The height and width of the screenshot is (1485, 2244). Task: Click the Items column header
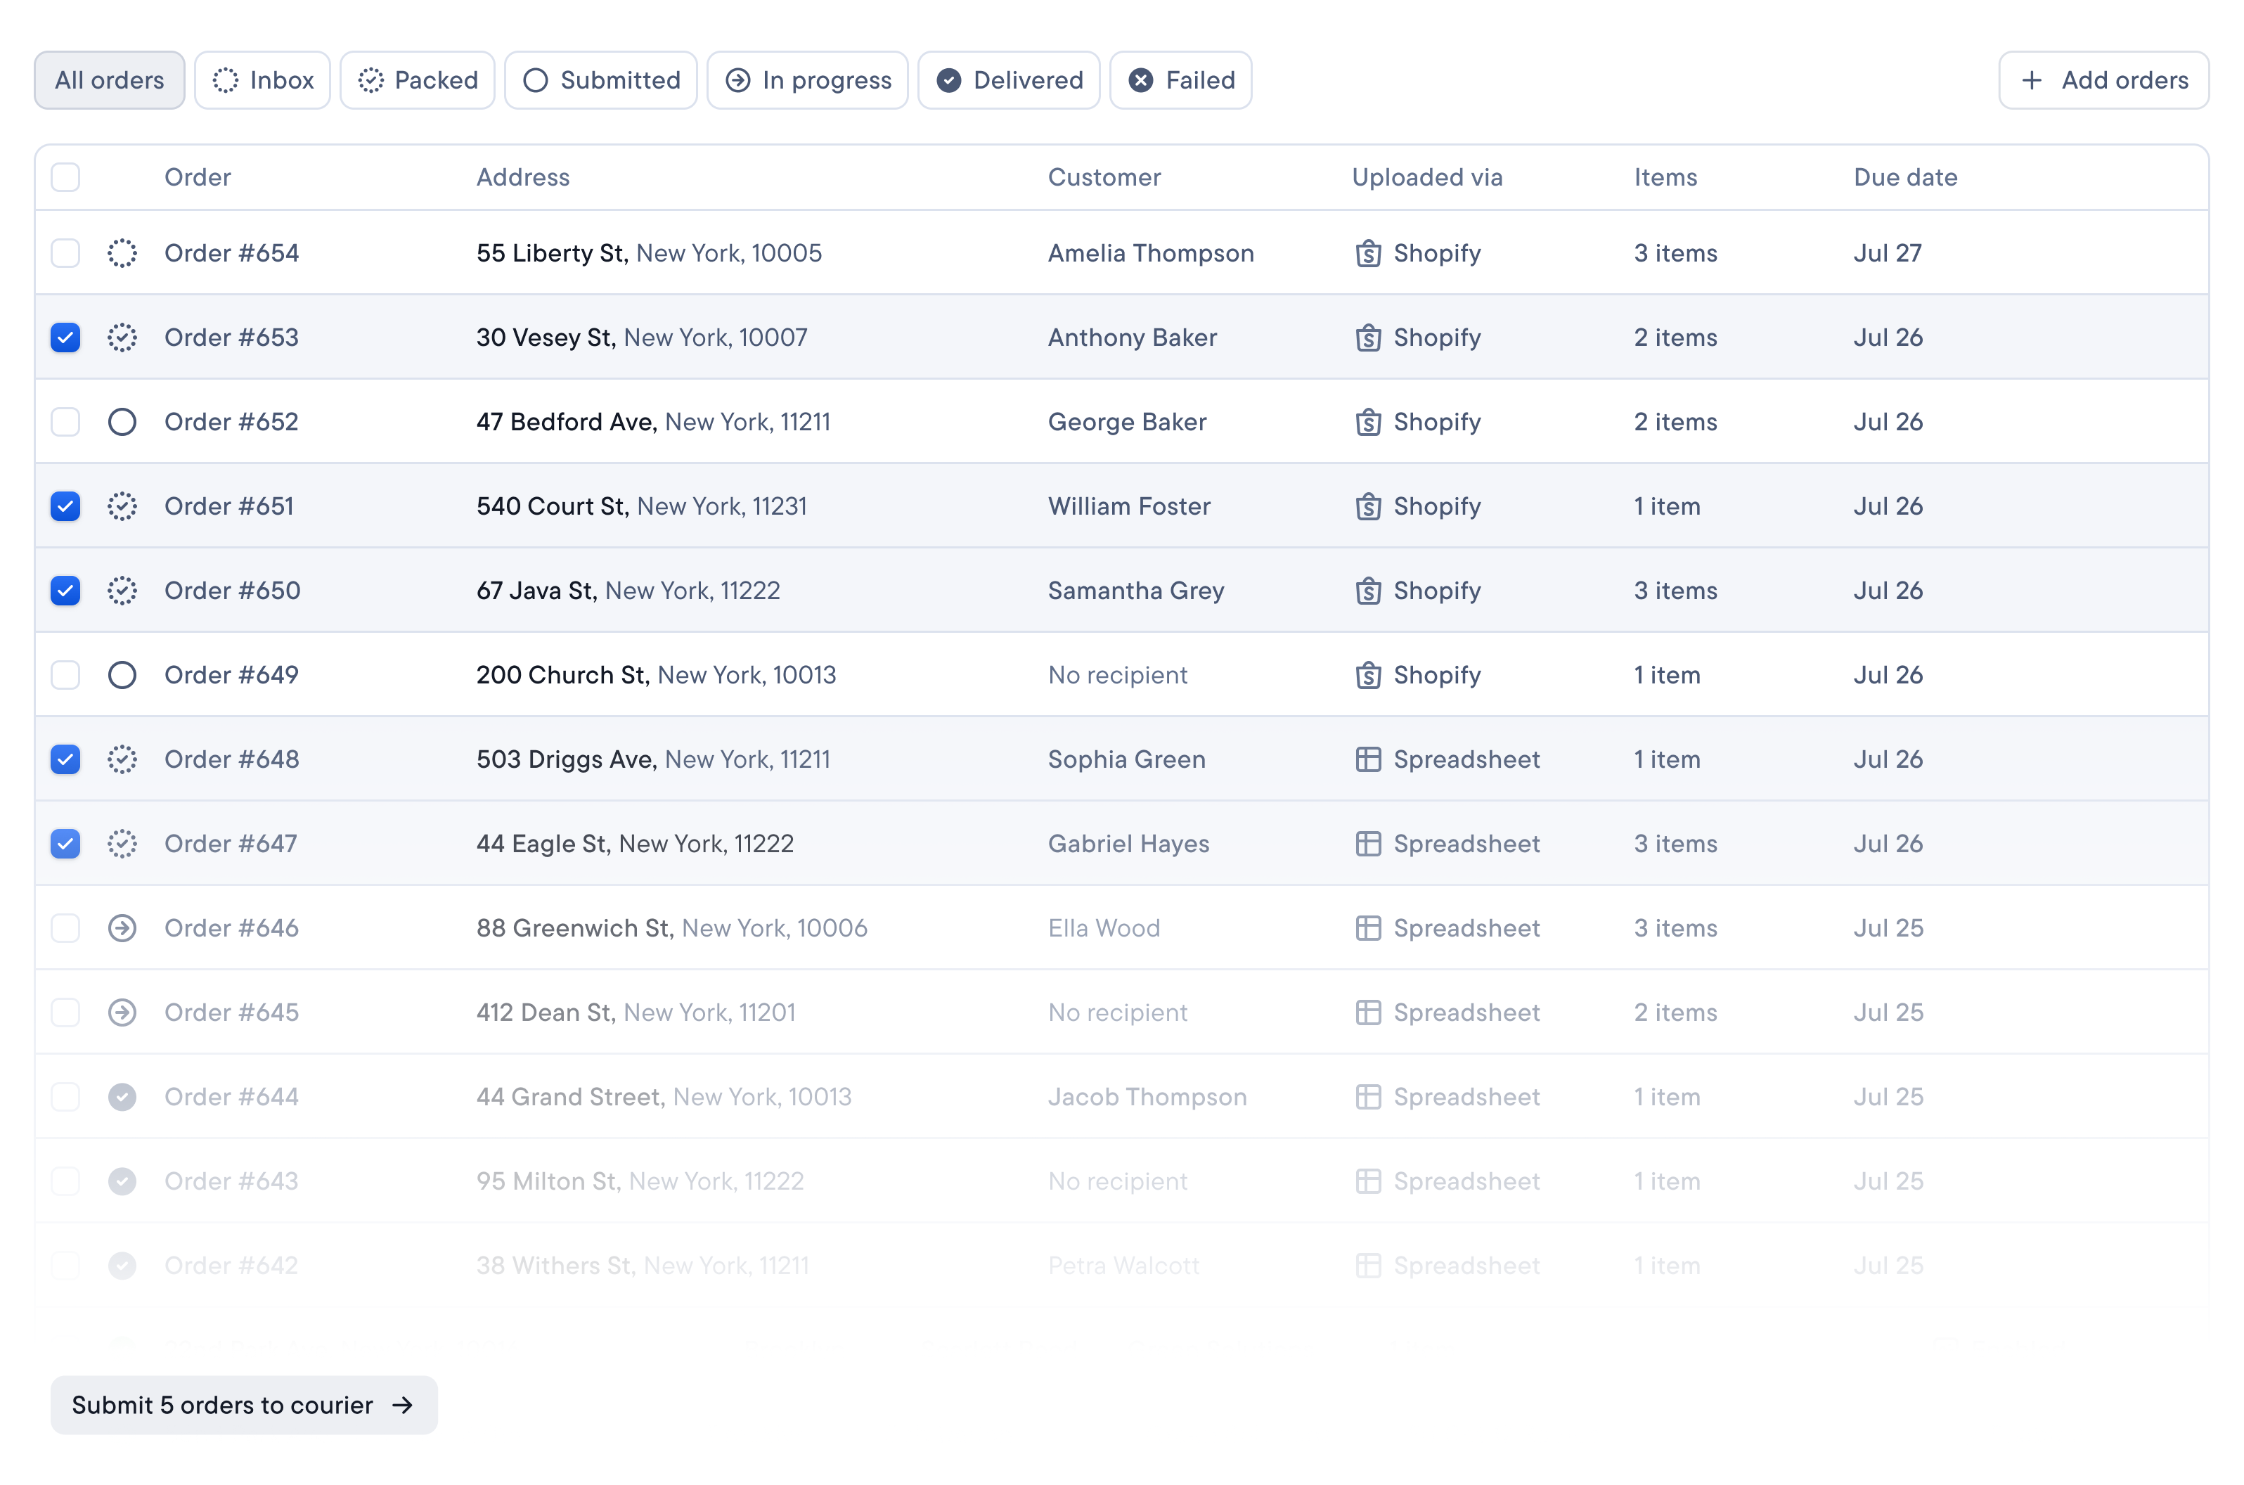point(1665,177)
